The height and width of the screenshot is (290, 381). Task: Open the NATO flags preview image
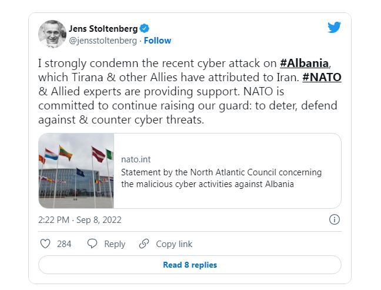click(76, 171)
